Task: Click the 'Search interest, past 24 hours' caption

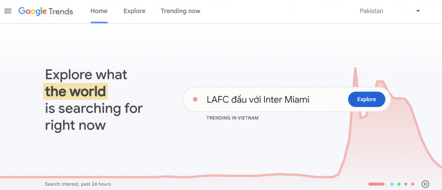Action: [78, 184]
